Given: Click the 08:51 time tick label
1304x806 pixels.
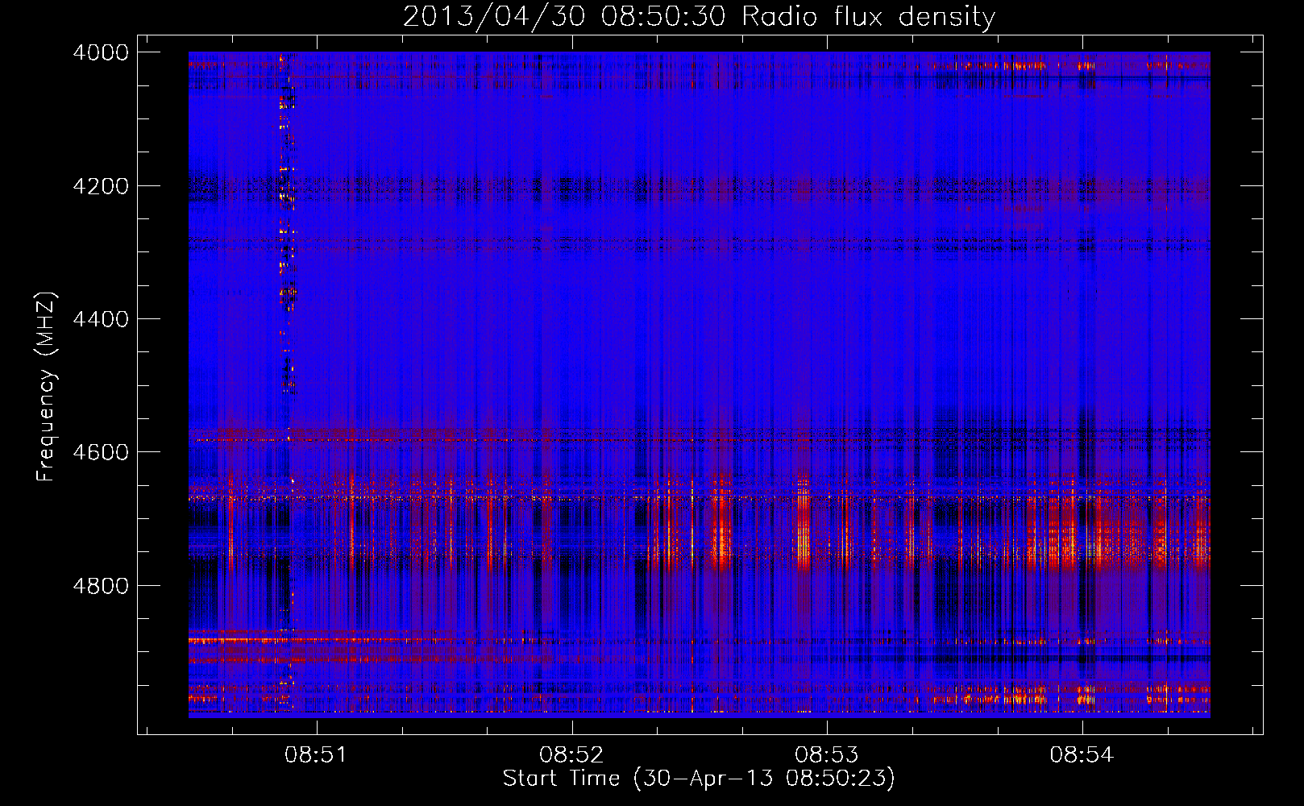Looking at the screenshot, I should click(316, 754).
